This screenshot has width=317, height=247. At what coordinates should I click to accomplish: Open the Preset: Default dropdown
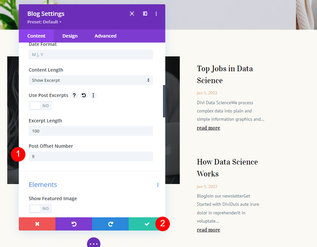(44, 22)
